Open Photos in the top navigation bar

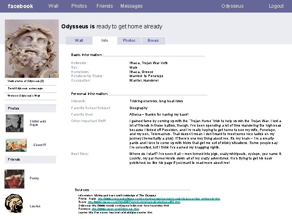79,6
